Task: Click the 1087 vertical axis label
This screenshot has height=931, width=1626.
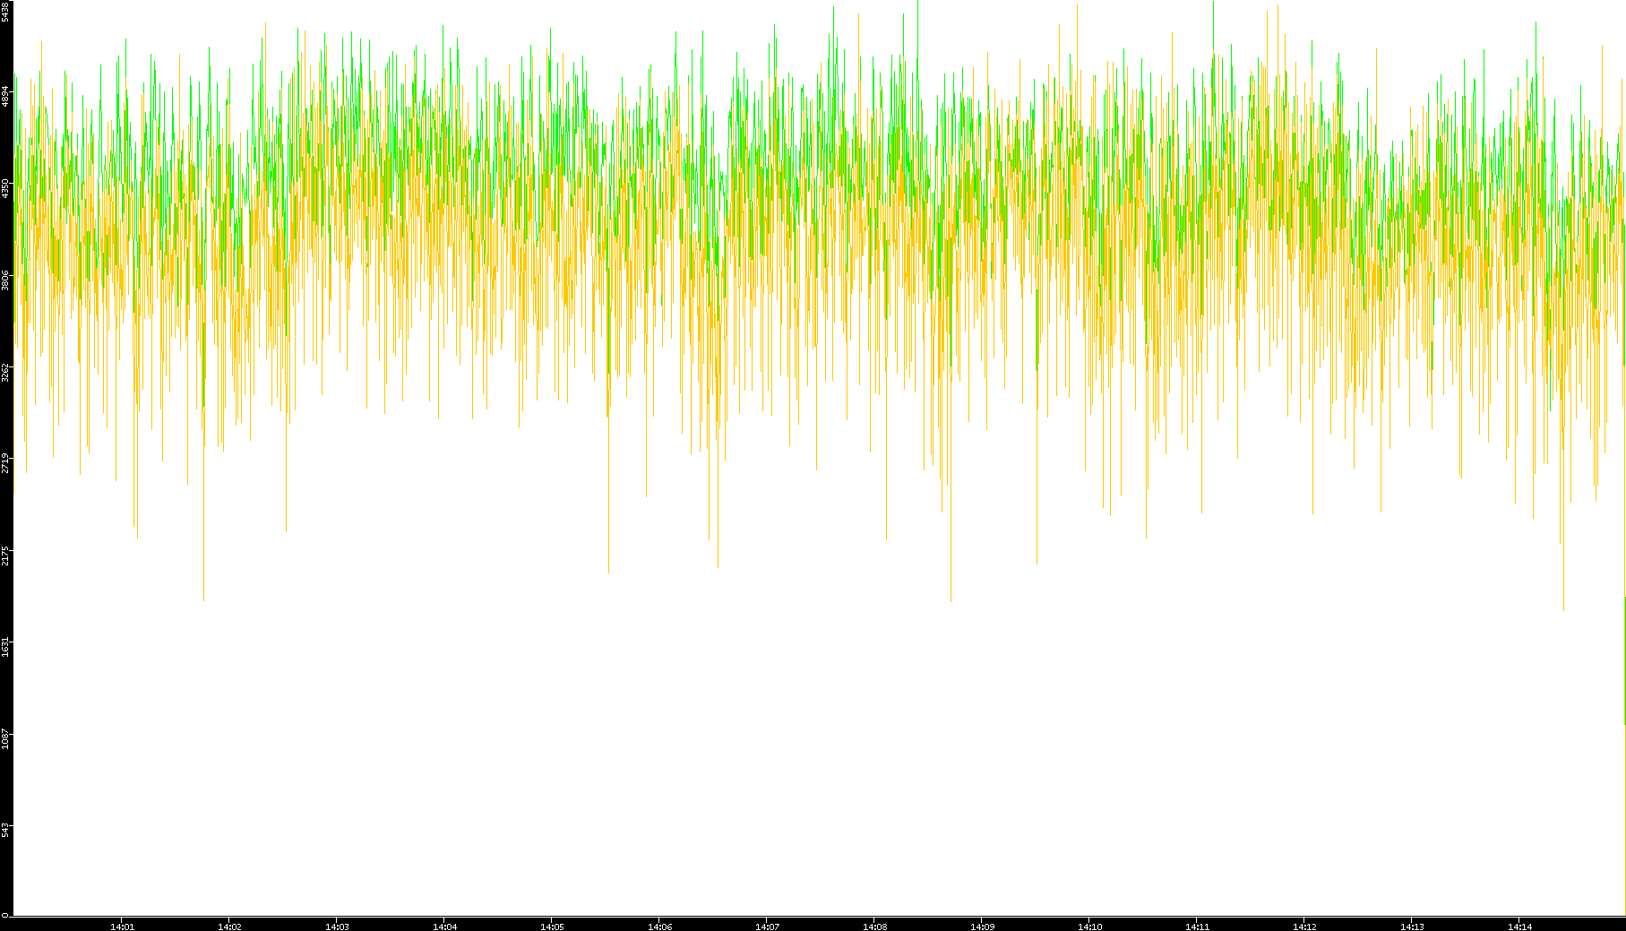Action: (x=5, y=737)
